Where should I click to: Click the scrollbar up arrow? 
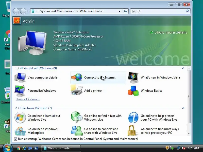pyautogui.click(x=189, y=68)
